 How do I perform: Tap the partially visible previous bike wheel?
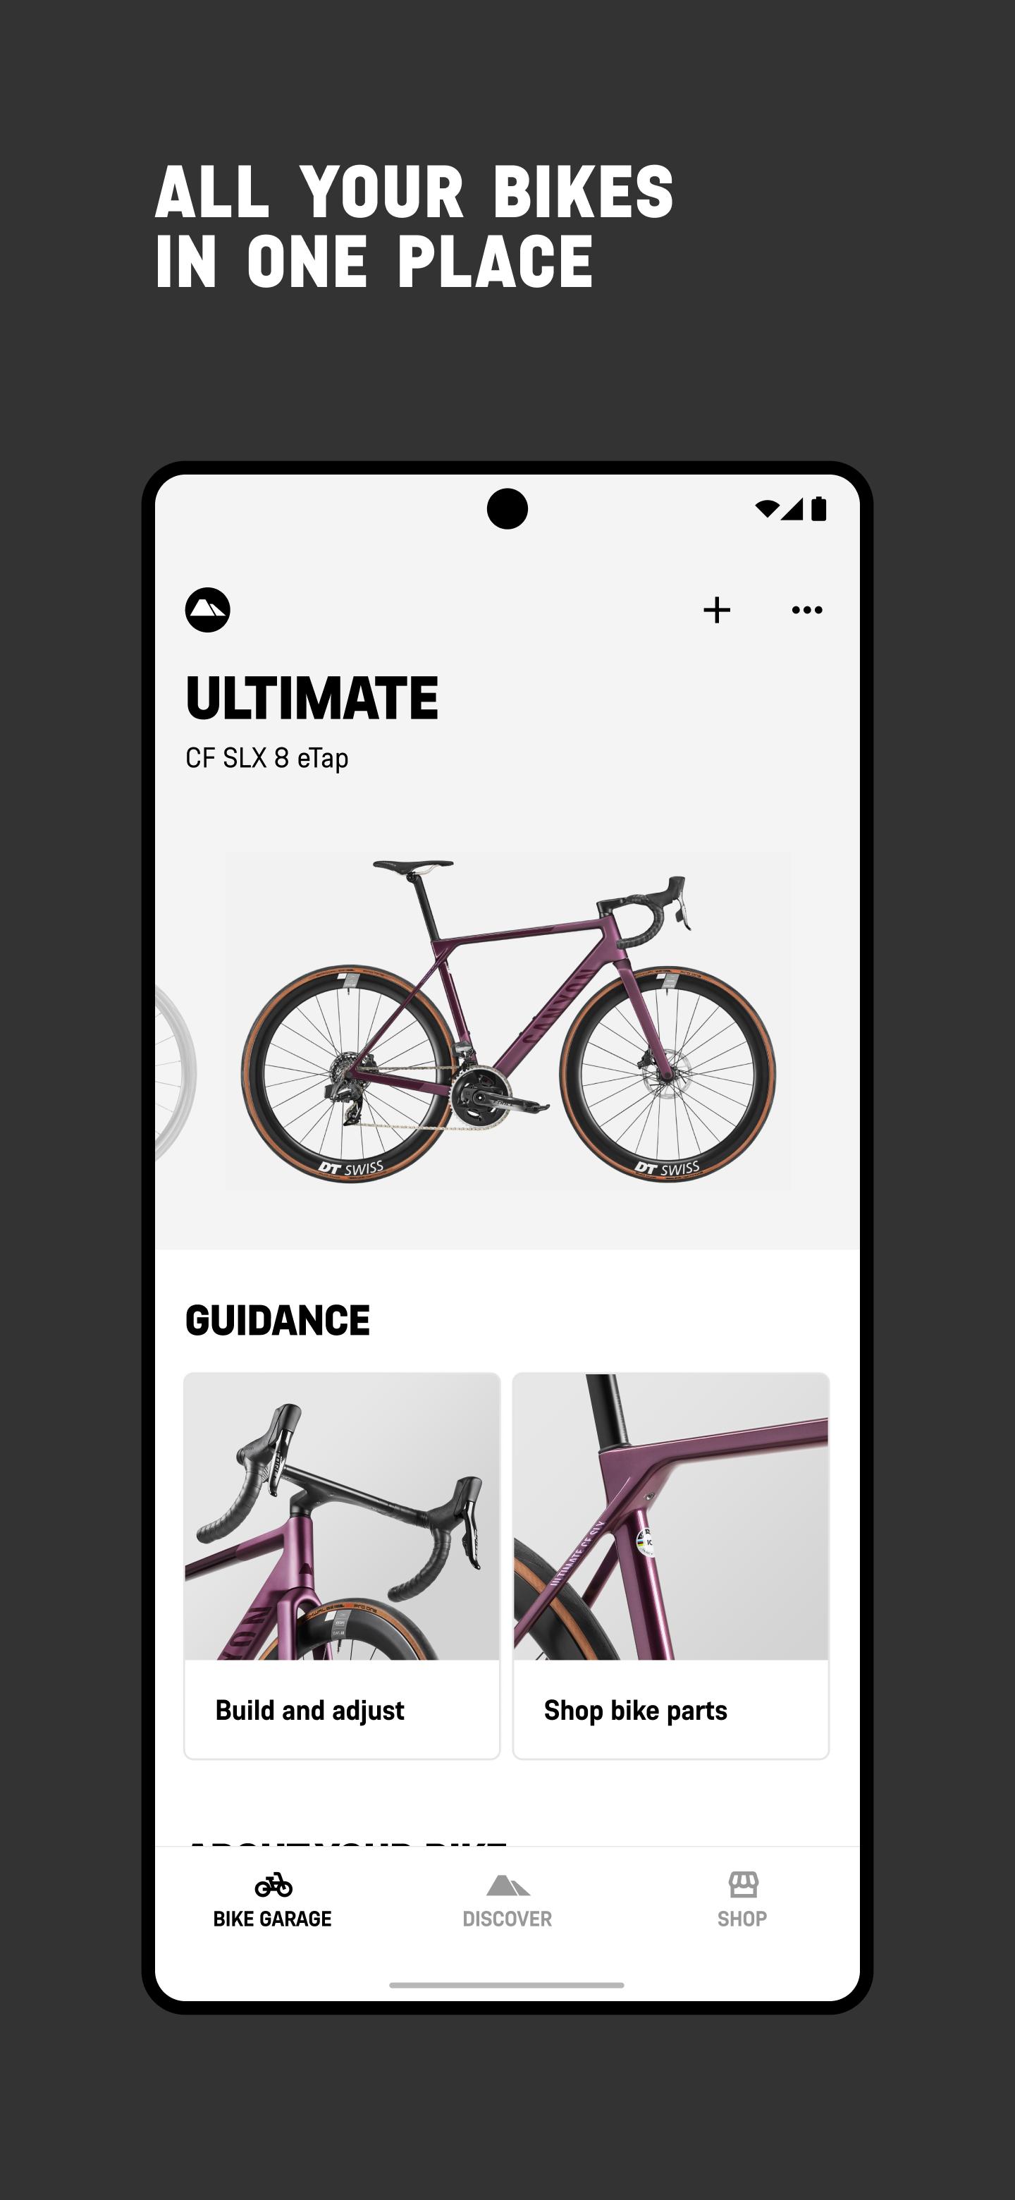click(176, 1072)
